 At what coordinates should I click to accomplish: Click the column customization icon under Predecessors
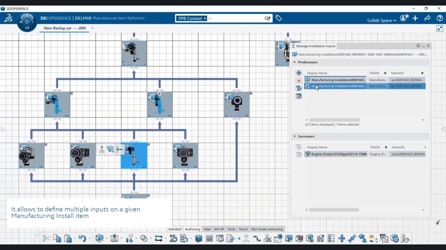(x=299, y=96)
